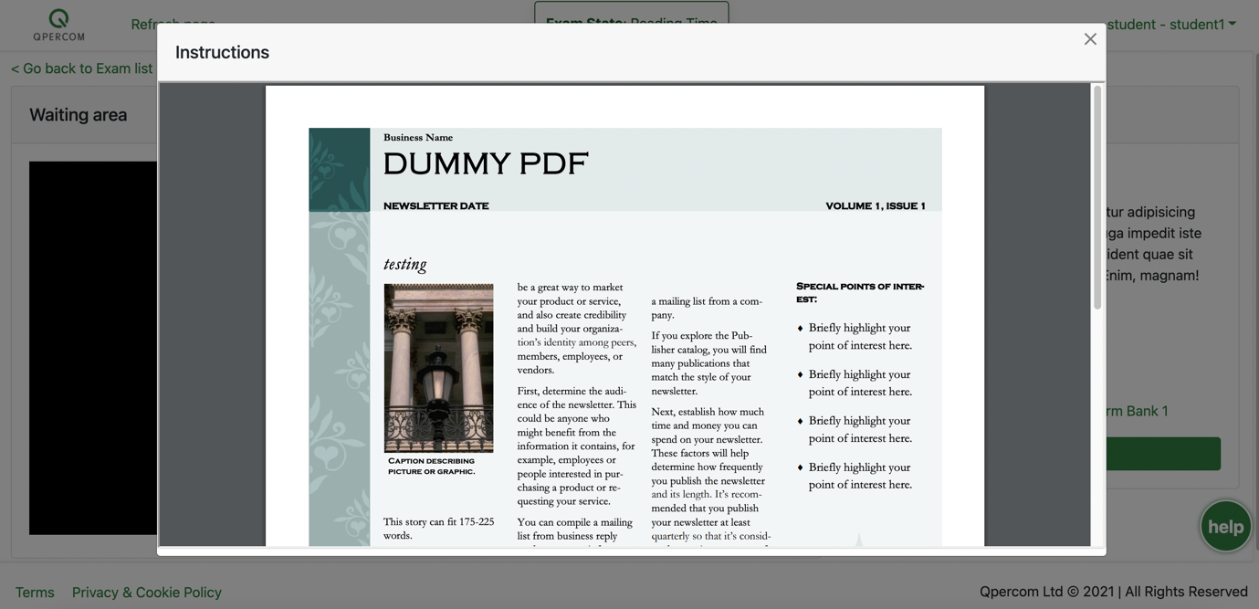Click paragraph starting 'If you explore the Publisher'
The image size is (1259, 609).
point(709,363)
